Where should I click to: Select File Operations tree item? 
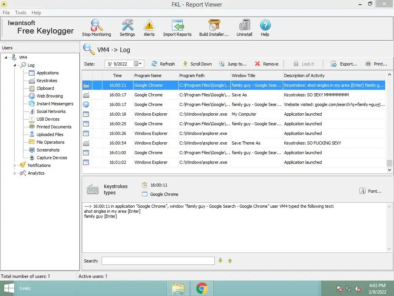[50, 142]
